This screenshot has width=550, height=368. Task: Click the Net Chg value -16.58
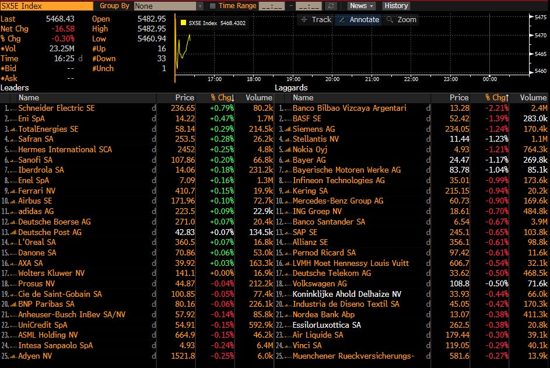63,29
